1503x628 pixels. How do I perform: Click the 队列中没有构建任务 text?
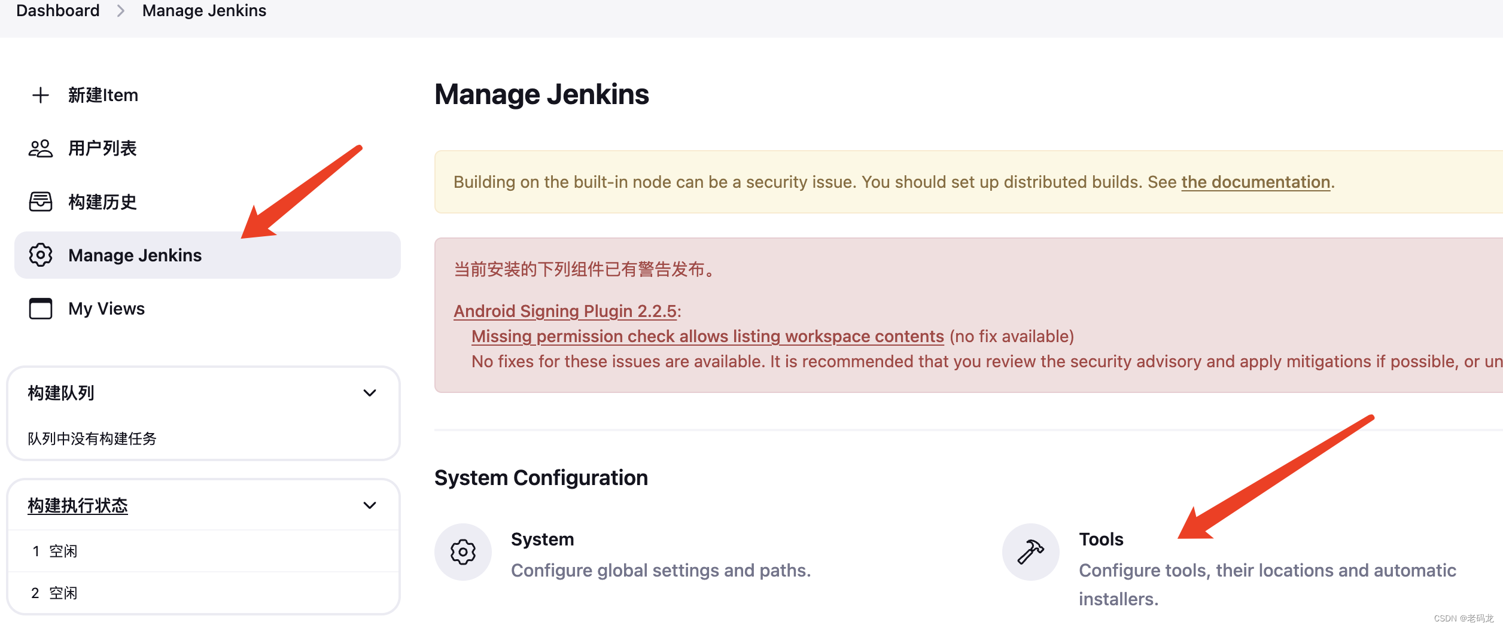[92, 438]
